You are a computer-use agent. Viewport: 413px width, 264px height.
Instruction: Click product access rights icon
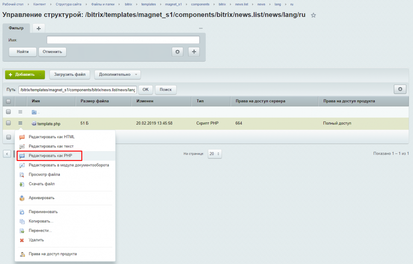click(x=23, y=254)
